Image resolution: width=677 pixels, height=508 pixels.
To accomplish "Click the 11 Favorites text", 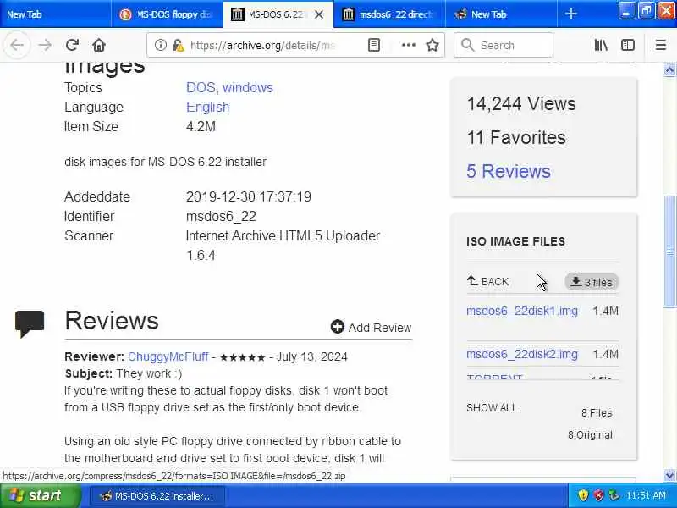I will [x=516, y=137].
